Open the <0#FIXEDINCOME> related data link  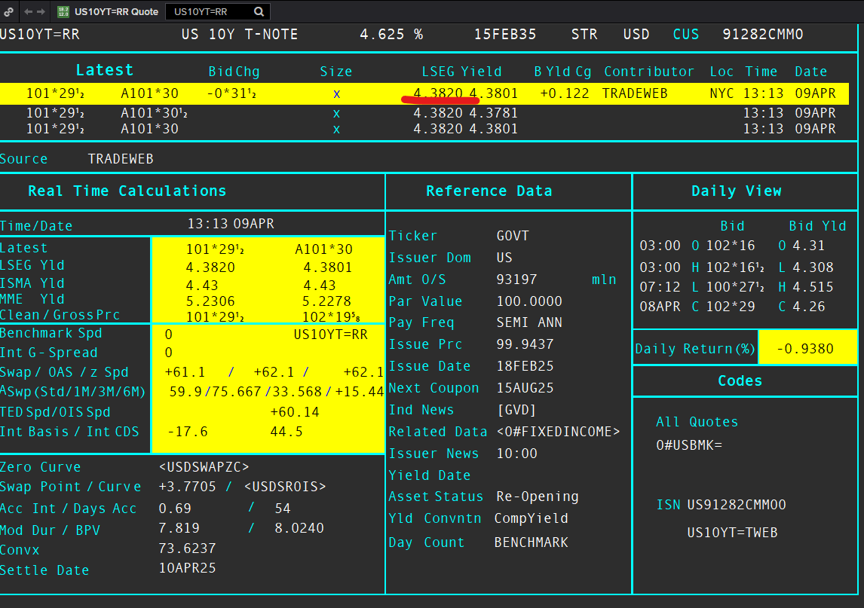(x=558, y=431)
